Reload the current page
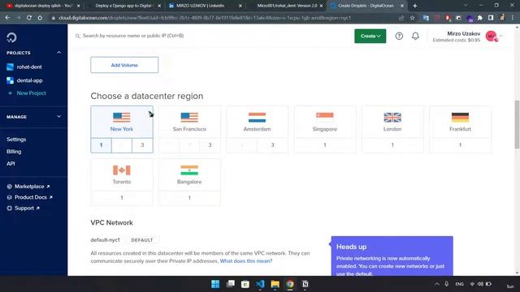The image size is (520, 292). (x=29, y=18)
